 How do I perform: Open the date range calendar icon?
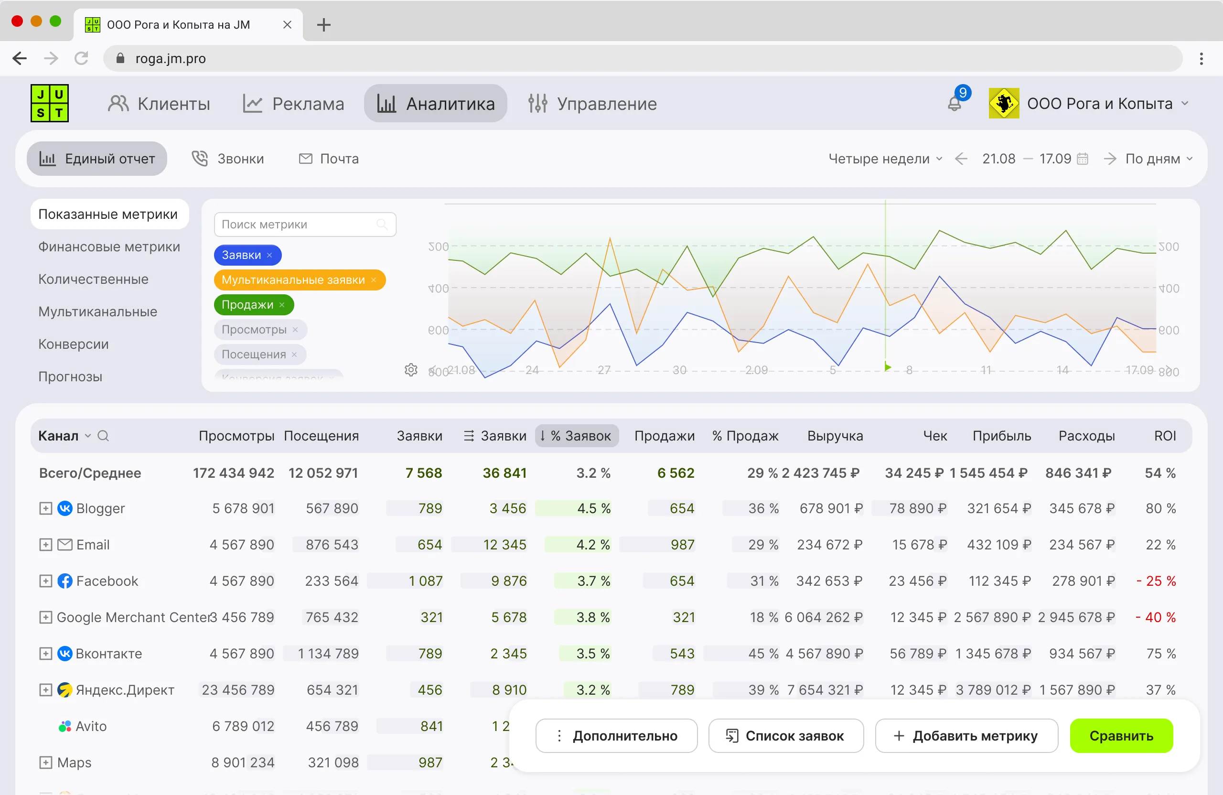[1082, 159]
